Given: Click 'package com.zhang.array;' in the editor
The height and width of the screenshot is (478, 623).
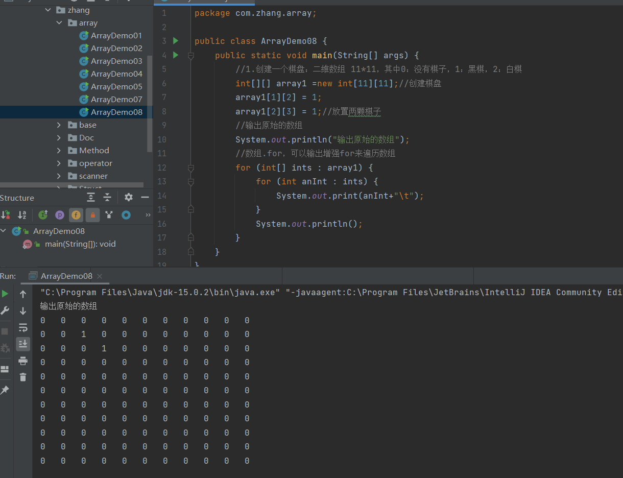Looking at the screenshot, I should tap(256, 13).
